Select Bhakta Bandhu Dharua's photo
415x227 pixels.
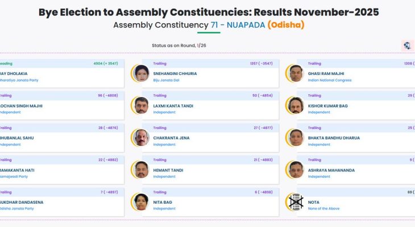(295, 137)
